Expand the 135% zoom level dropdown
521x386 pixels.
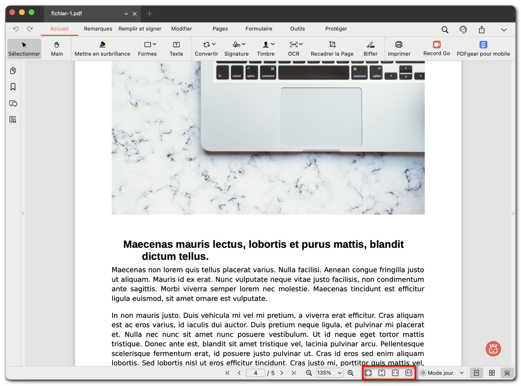[330, 373]
